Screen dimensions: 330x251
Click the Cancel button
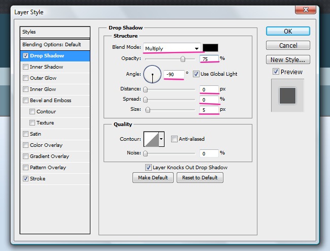click(x=288, y=46)
